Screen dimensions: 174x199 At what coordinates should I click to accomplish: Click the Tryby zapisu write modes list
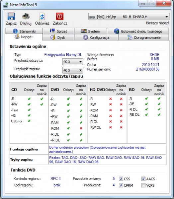[x=105, y=160]
